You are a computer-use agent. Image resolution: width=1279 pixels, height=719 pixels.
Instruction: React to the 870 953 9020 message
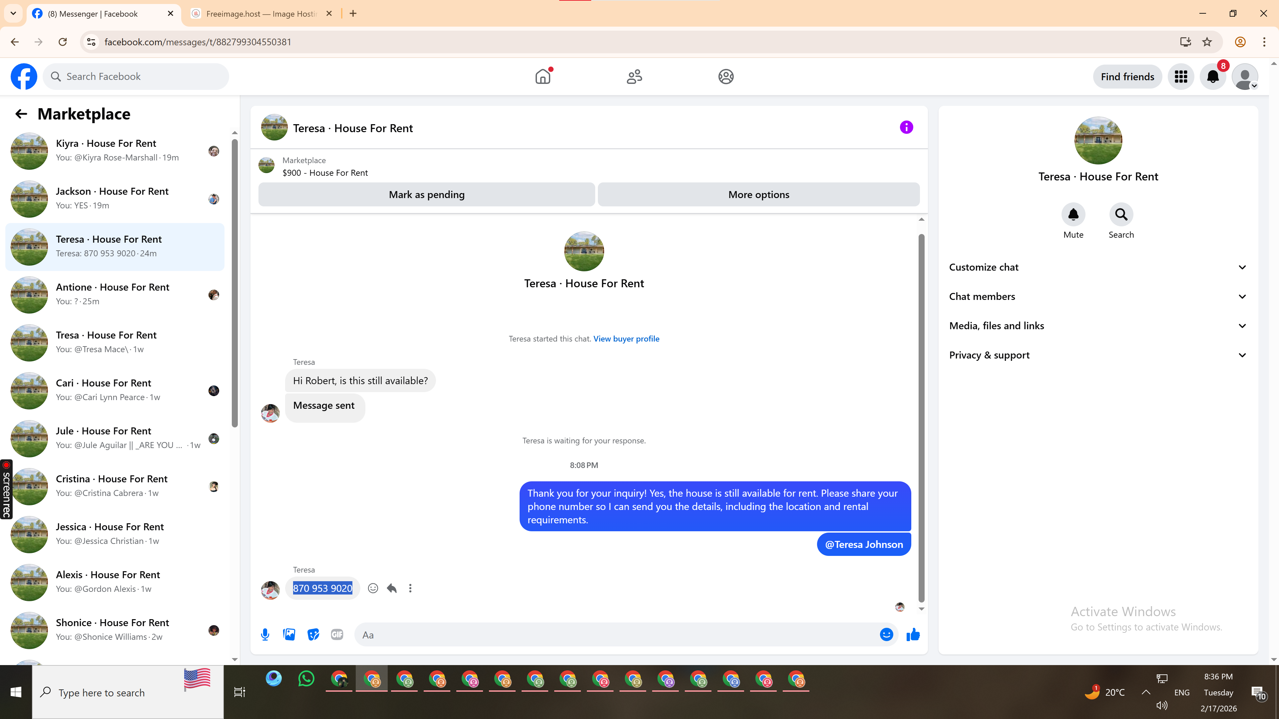[373, 588]
